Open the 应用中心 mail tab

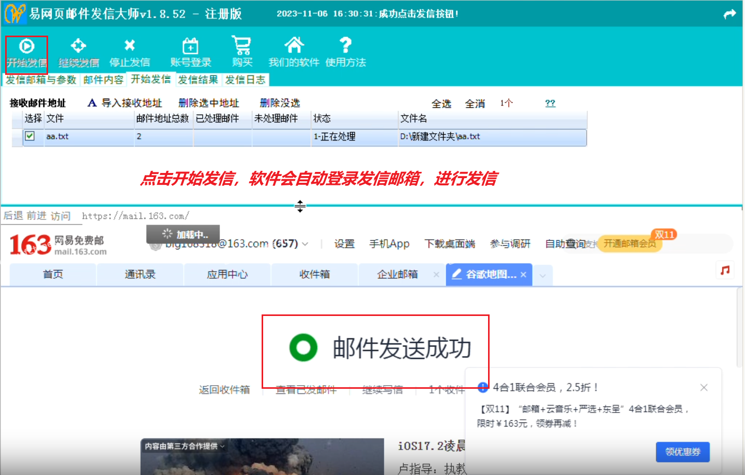point(227,275)
